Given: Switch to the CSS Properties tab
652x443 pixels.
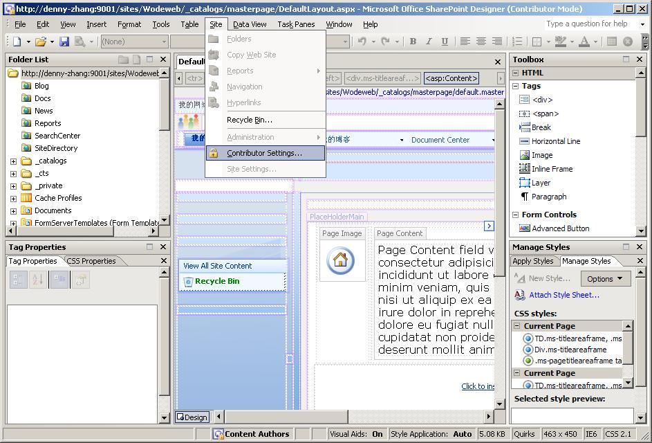Looking at the screenshot, I should pyautogui.click(x=91, y=261).
